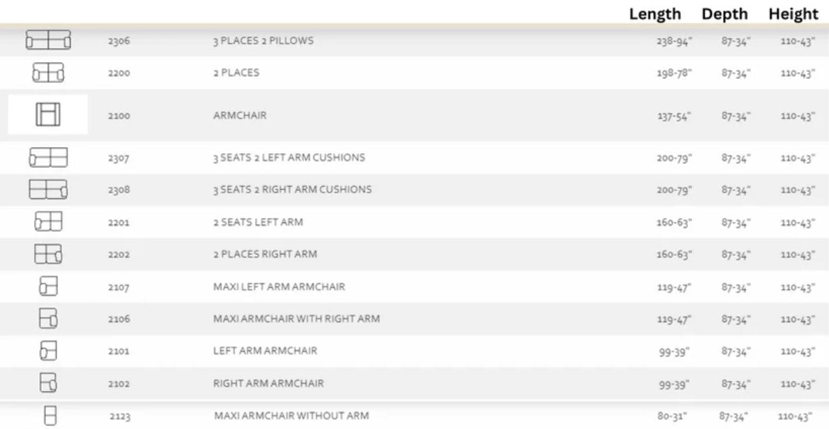Select the Left Arm Armchair 2101 icon
This screenshot has height=429, width=829.
(48, 351)
